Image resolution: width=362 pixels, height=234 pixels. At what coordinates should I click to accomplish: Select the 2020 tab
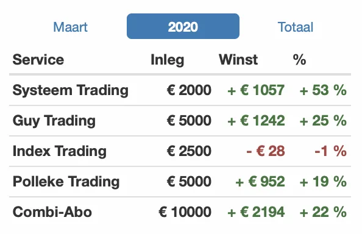click(x=183, y=26)
